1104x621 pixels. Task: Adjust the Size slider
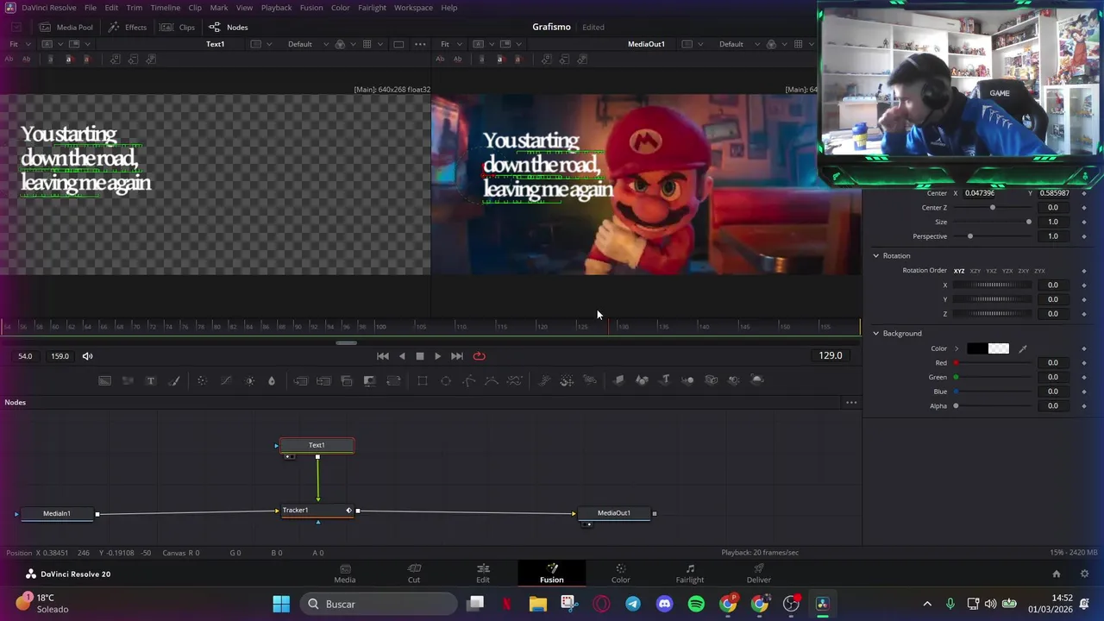coord(992,222)
